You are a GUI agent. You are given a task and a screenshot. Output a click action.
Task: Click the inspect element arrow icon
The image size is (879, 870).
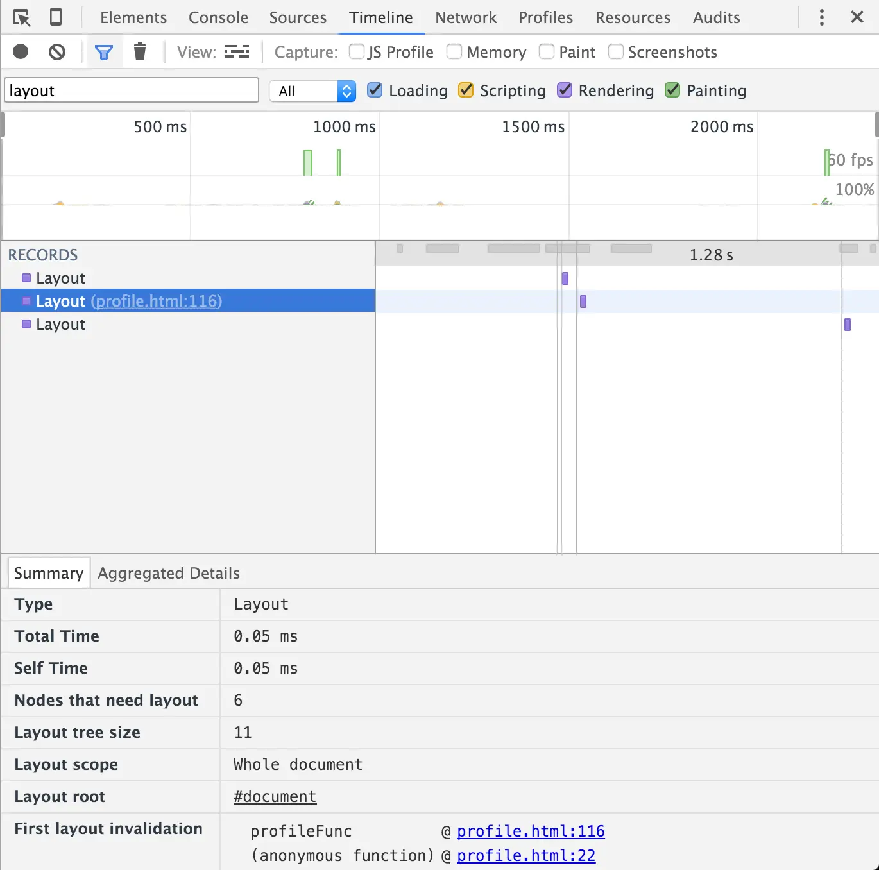point(21,17)
